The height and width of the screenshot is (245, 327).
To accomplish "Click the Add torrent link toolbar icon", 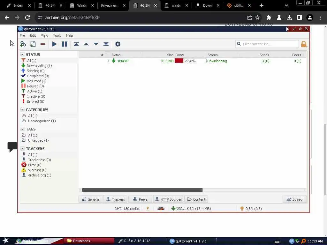I will (x=23, y=44).
